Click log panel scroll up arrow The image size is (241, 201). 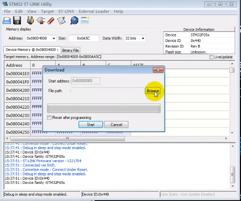(233, 146)
